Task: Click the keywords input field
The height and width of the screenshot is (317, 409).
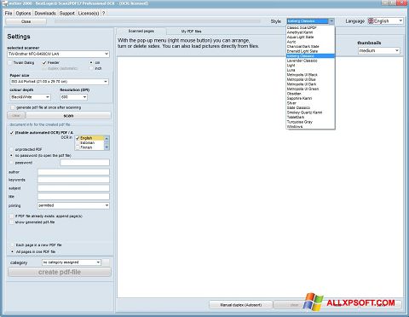Action: [73, 180]
